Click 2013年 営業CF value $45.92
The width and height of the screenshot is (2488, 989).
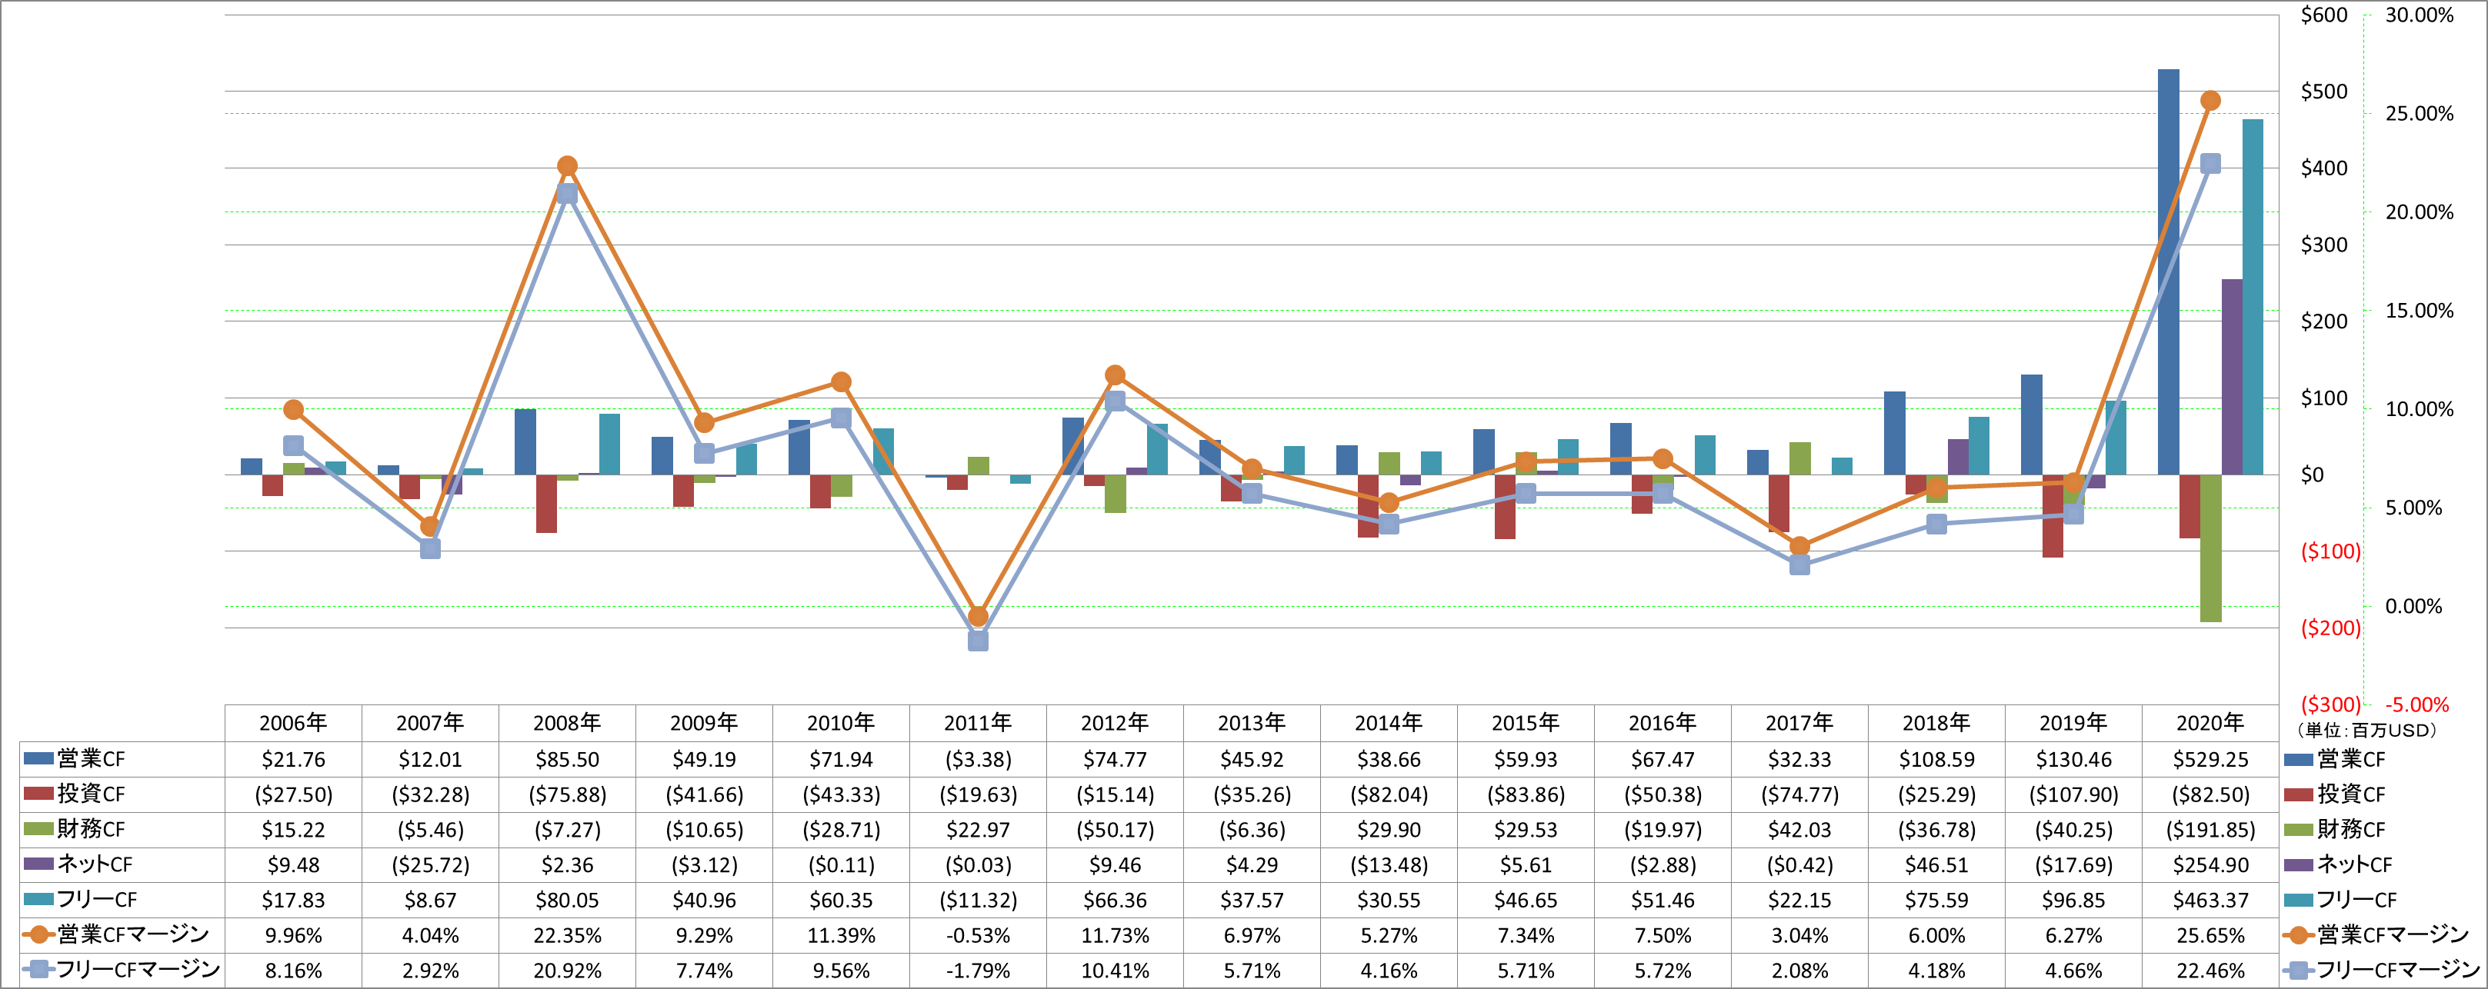pos(1252,759)
